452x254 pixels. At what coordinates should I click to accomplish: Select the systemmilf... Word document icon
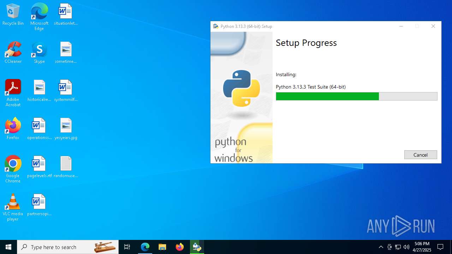coord(66,91)
